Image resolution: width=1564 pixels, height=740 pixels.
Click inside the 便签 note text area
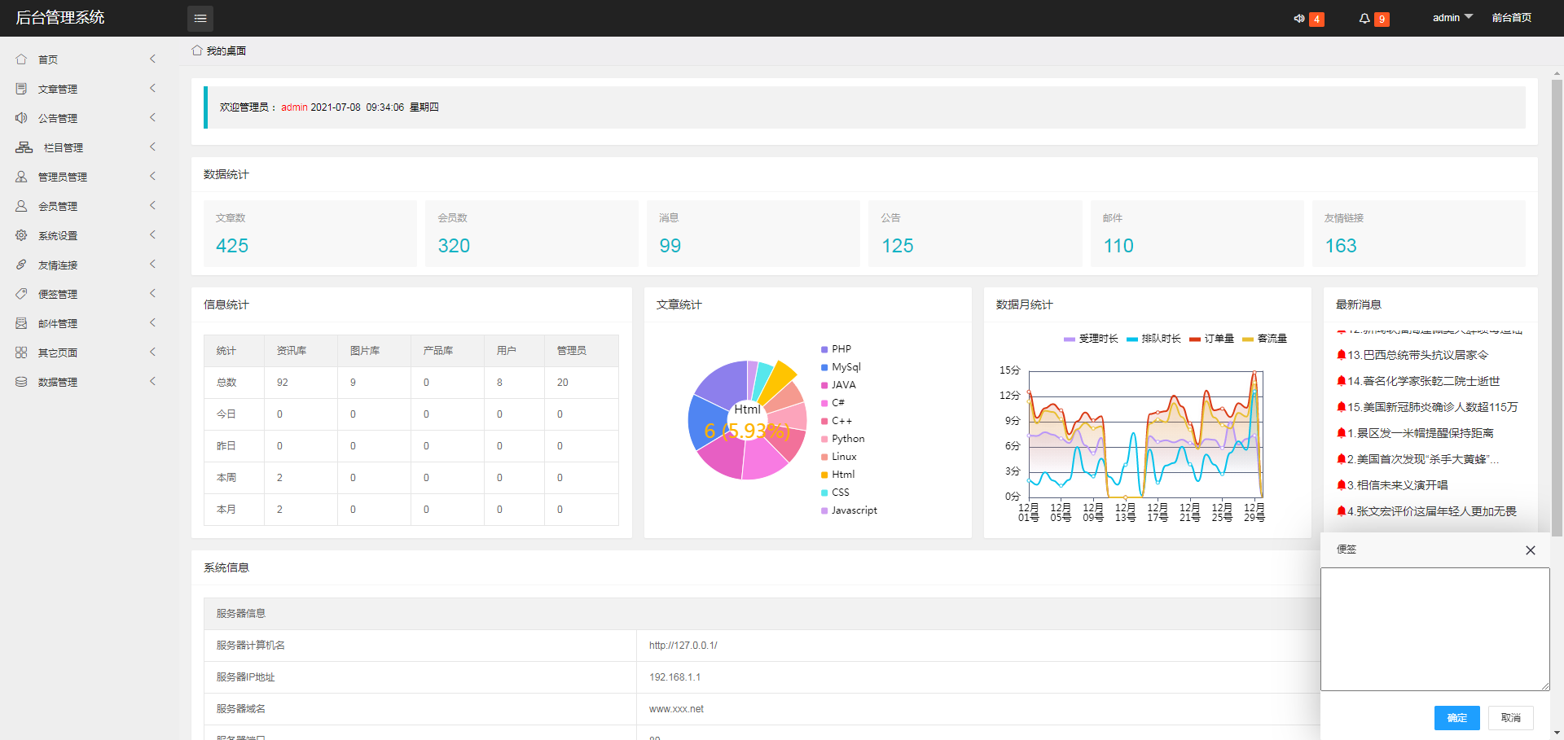(x=1434, y=628)
